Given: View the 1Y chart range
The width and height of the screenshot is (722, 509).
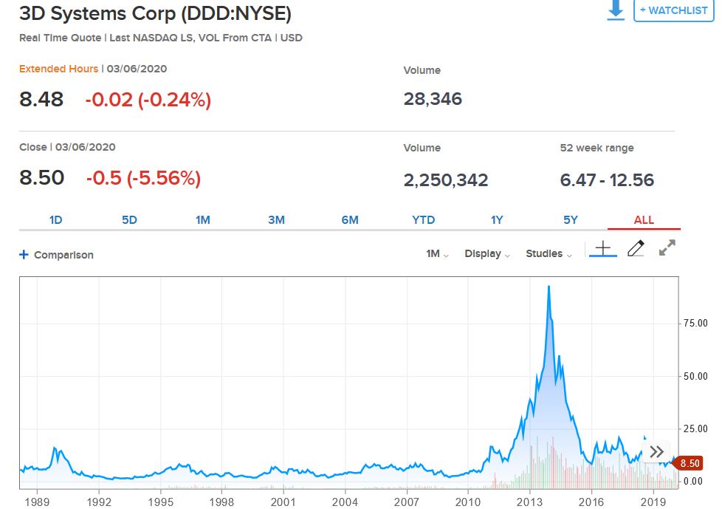Looking at the screenshot, I should coord(497,220).
